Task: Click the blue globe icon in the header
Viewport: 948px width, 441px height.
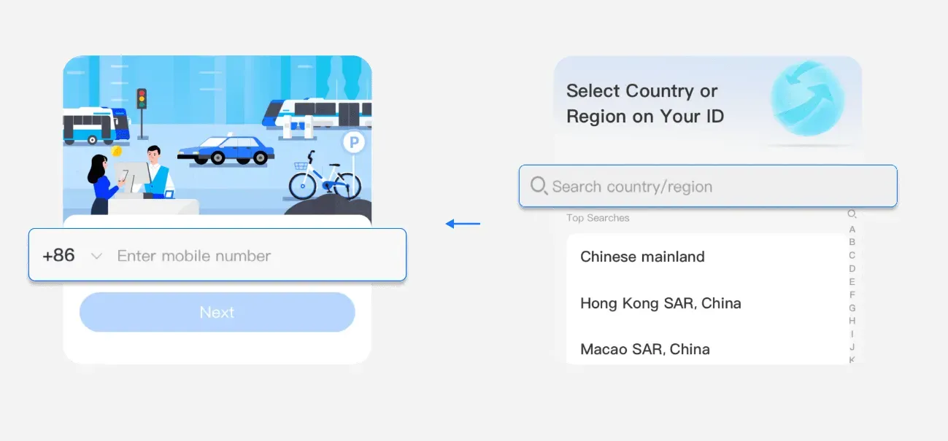Action: tap(807, 100)
